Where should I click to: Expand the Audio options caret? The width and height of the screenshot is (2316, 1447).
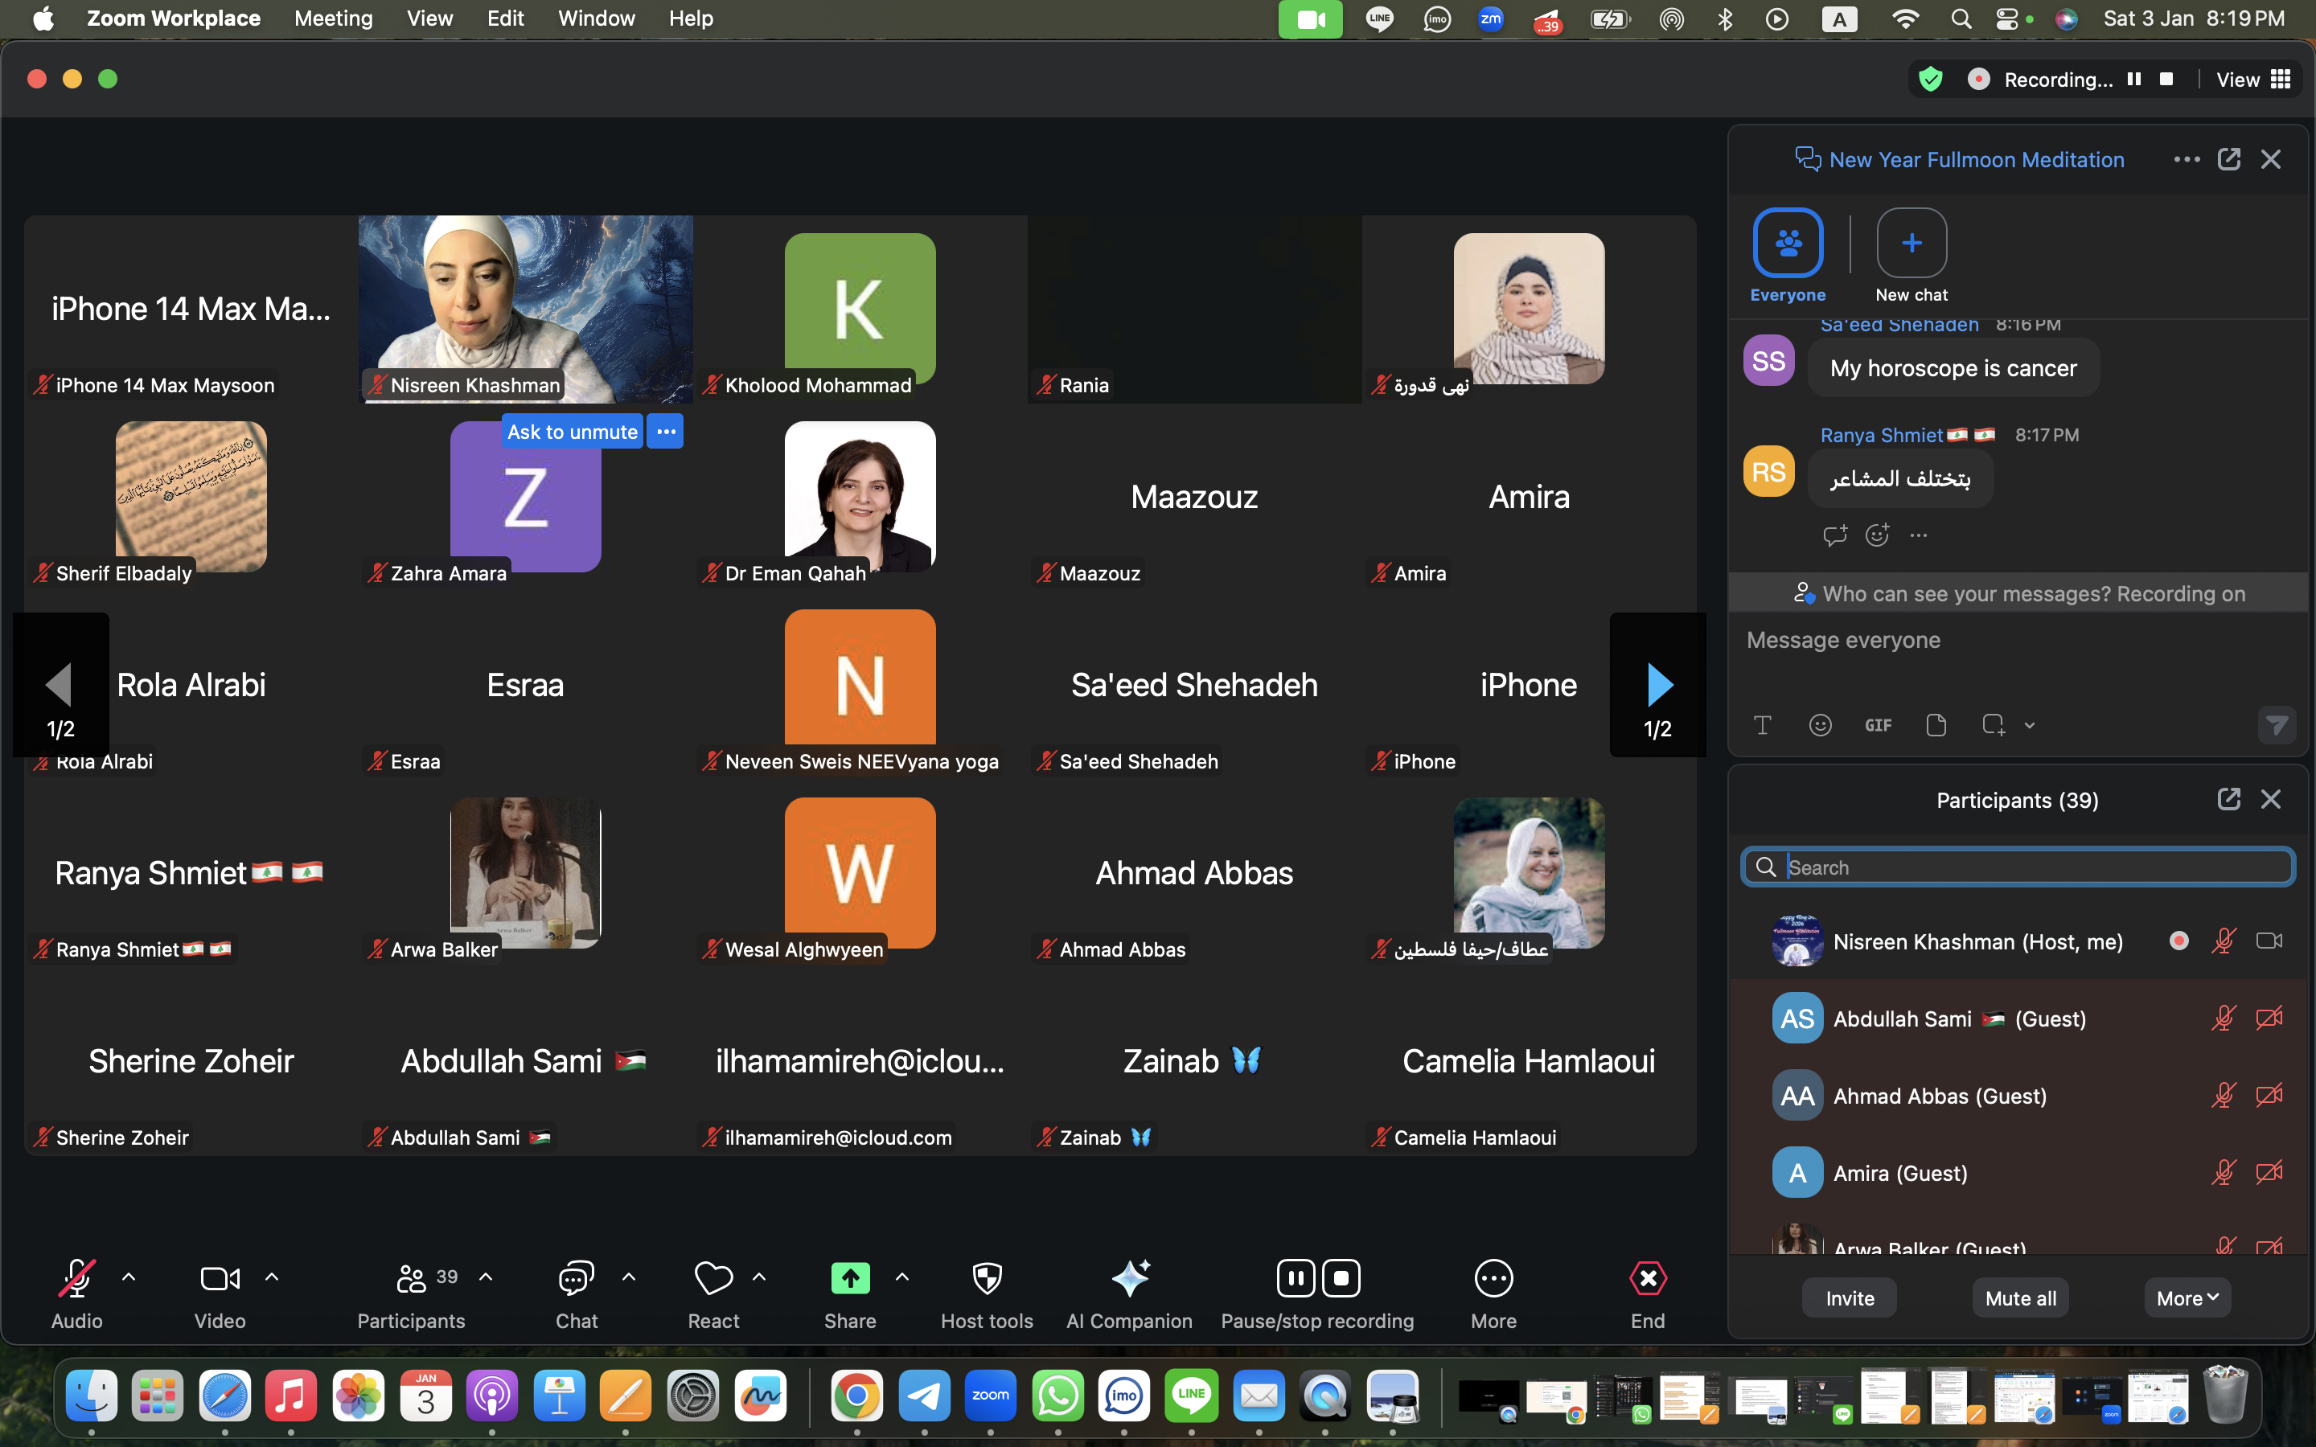click(x=128, y=1277)
